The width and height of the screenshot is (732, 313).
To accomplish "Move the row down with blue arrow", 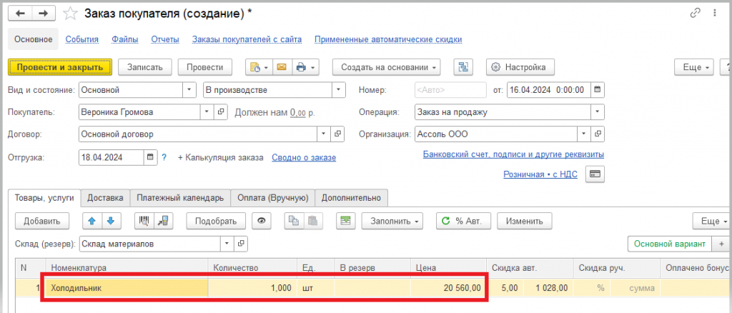I will pos(110,221).
